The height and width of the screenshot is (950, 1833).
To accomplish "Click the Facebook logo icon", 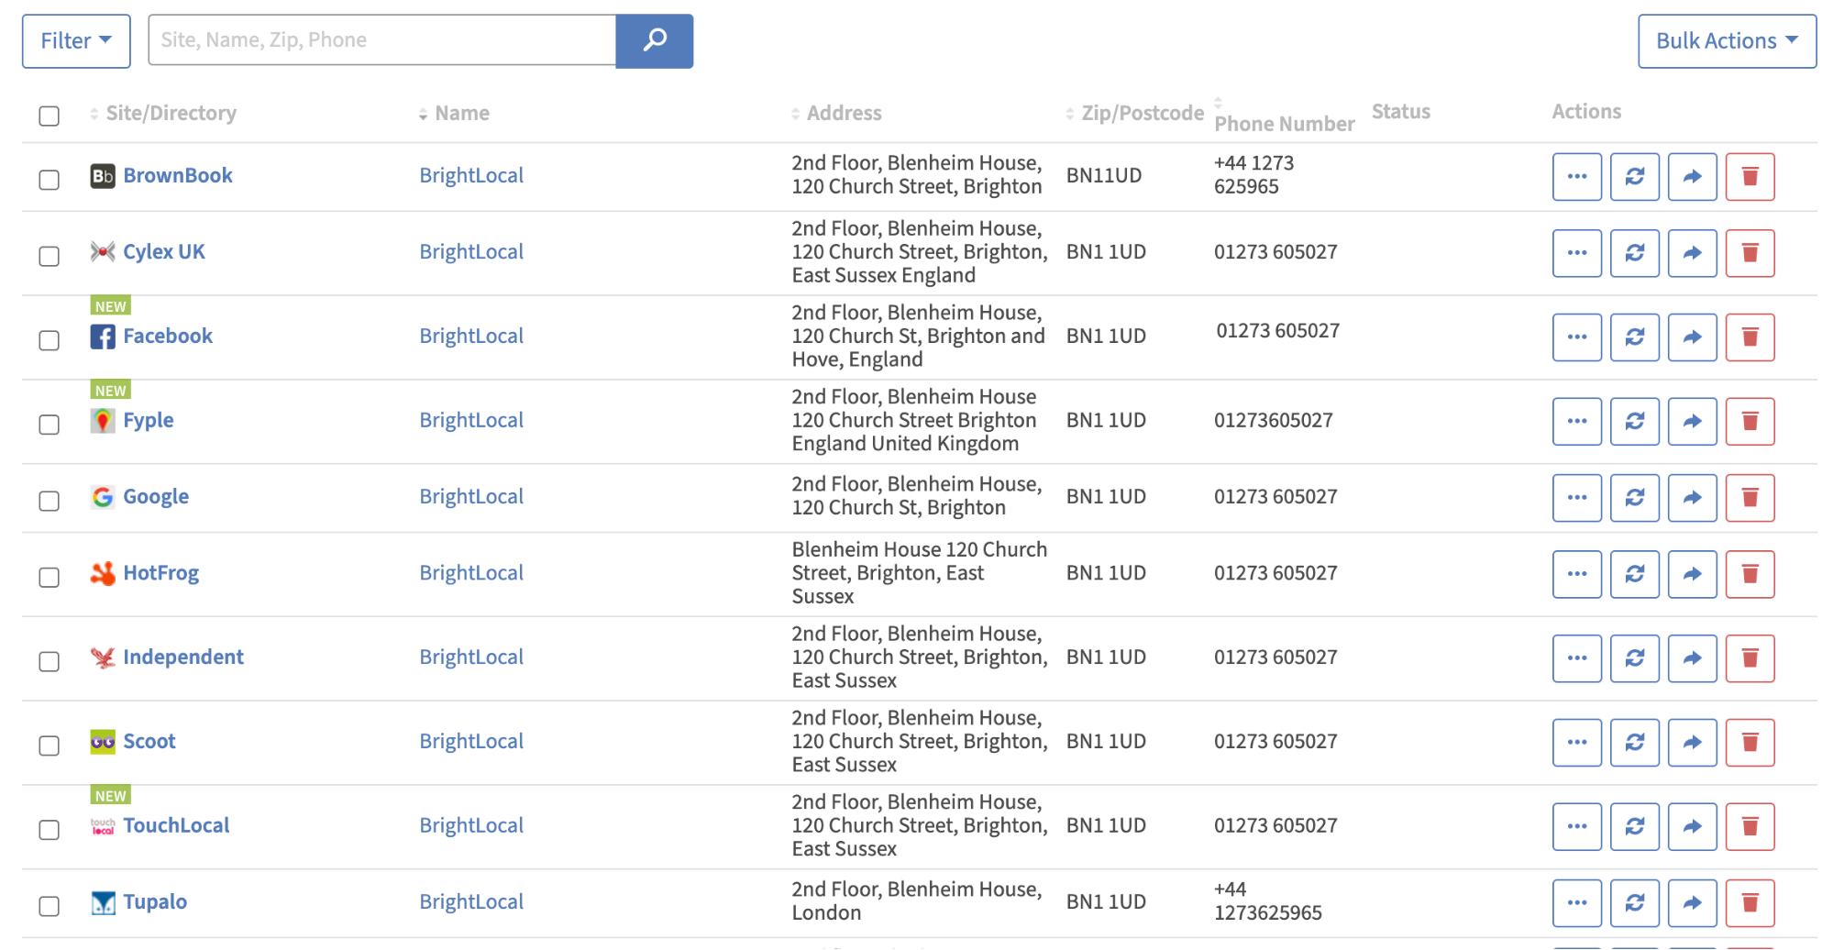I will coord(103,336).
